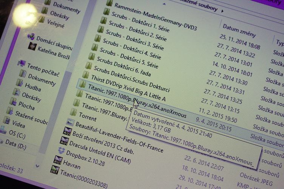The image size is (284, 189).
Task: Select date 25. 11. 2014 18:08
Action: point(240,41)
